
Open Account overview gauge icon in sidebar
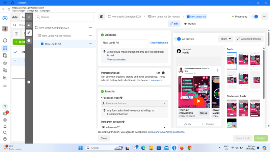(5, 40)
